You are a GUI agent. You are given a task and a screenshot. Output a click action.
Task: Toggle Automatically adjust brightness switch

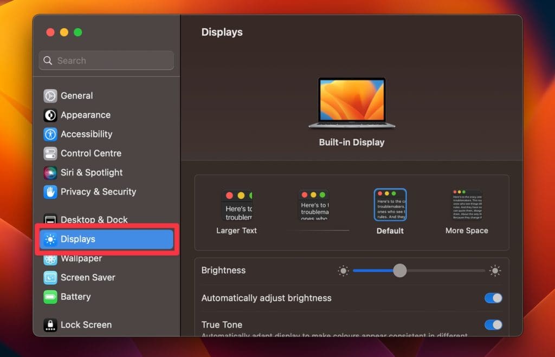tap(493, 298)
